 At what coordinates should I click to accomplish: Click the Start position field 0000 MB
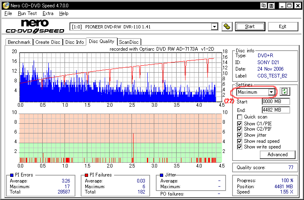[276, 101]
